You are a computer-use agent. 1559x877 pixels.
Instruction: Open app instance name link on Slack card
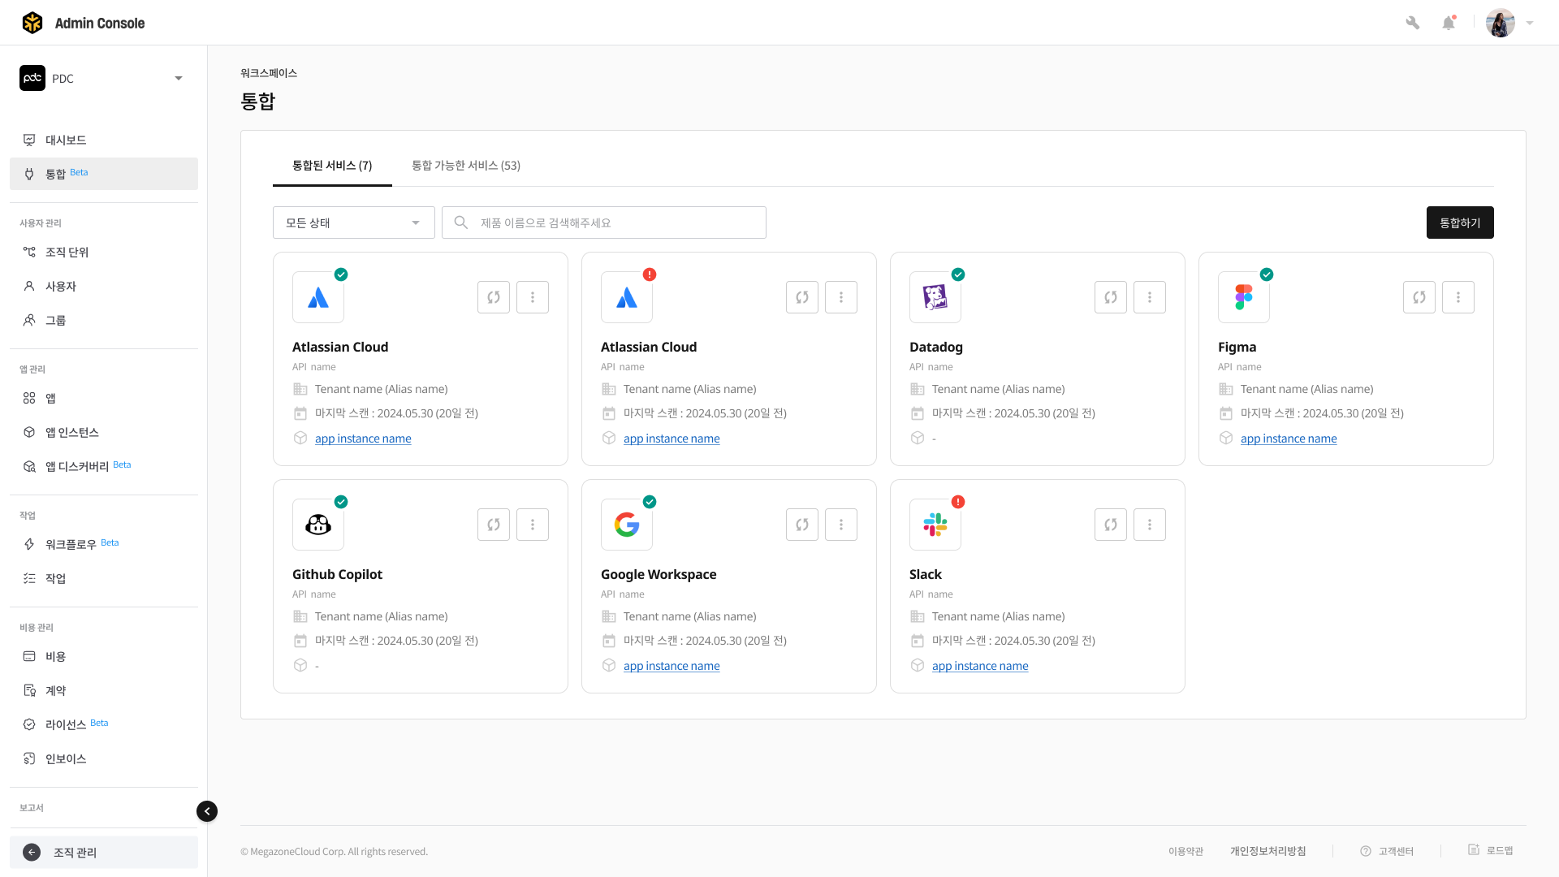(980, 666)
